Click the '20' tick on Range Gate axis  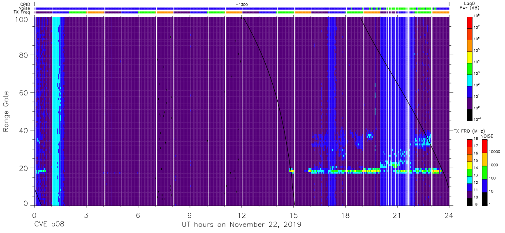(x=23, y=168)
